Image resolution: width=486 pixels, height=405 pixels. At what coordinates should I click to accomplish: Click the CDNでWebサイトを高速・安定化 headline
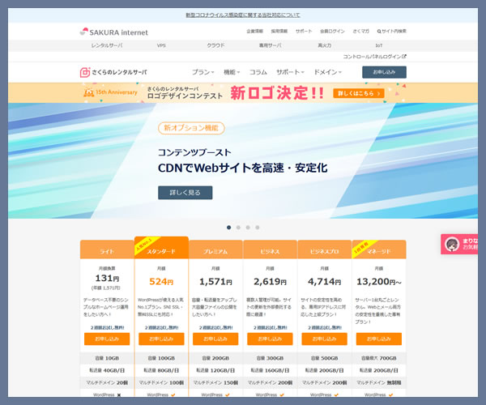coord(243,168)
